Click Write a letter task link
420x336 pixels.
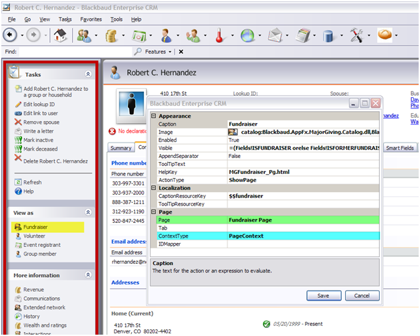point(39,131)
